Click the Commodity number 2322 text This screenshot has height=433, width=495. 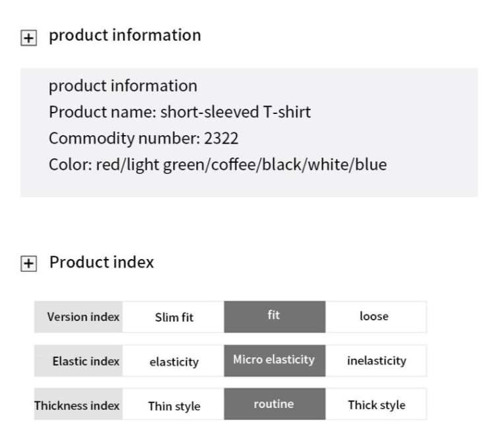click(x=143, y=138)
